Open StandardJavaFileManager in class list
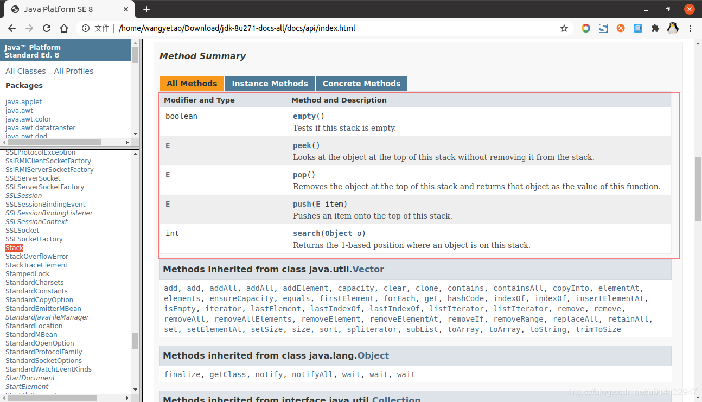Viewport: 702px width, 402px height. click(47, 317)
